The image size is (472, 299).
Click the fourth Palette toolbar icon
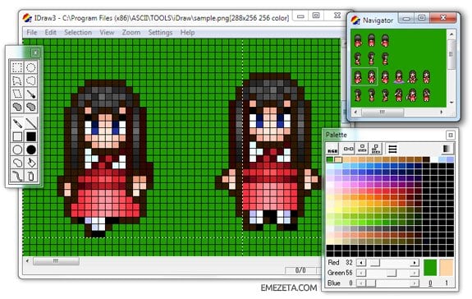coord(376,149)
